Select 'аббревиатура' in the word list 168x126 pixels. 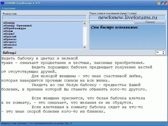pos(14,28)
